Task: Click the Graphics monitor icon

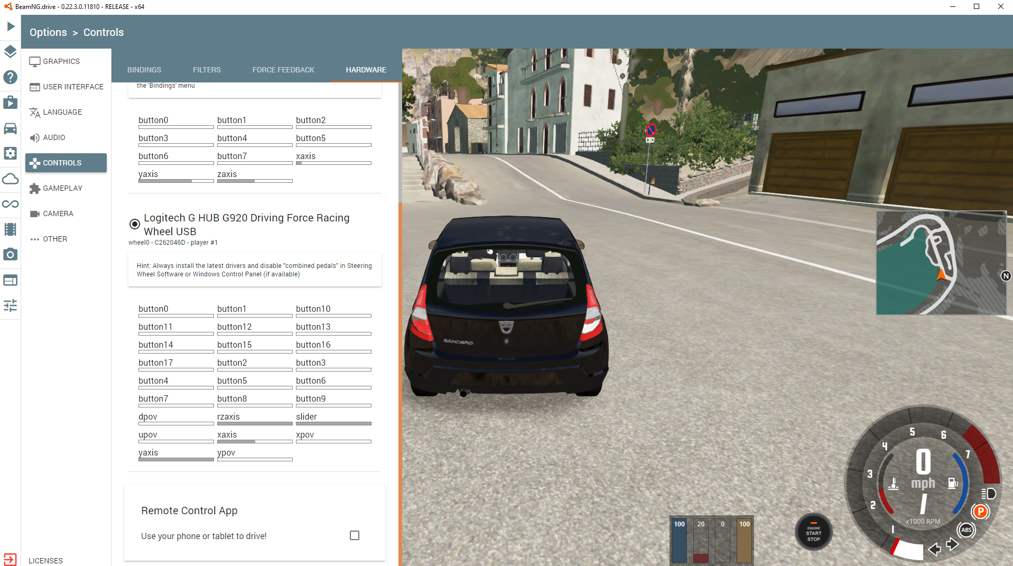Action: [x=35, y=61]
